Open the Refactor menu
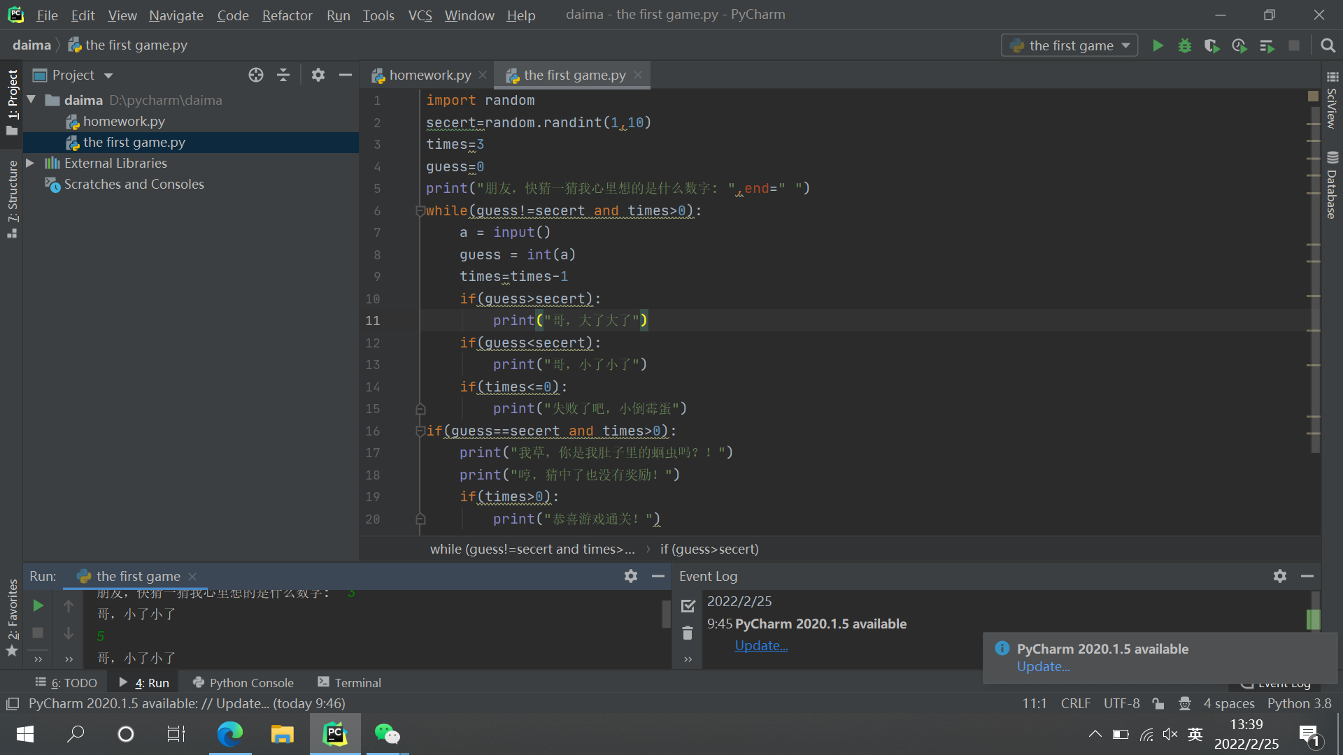The image size is (1343, 755). (x=287, y=15)
